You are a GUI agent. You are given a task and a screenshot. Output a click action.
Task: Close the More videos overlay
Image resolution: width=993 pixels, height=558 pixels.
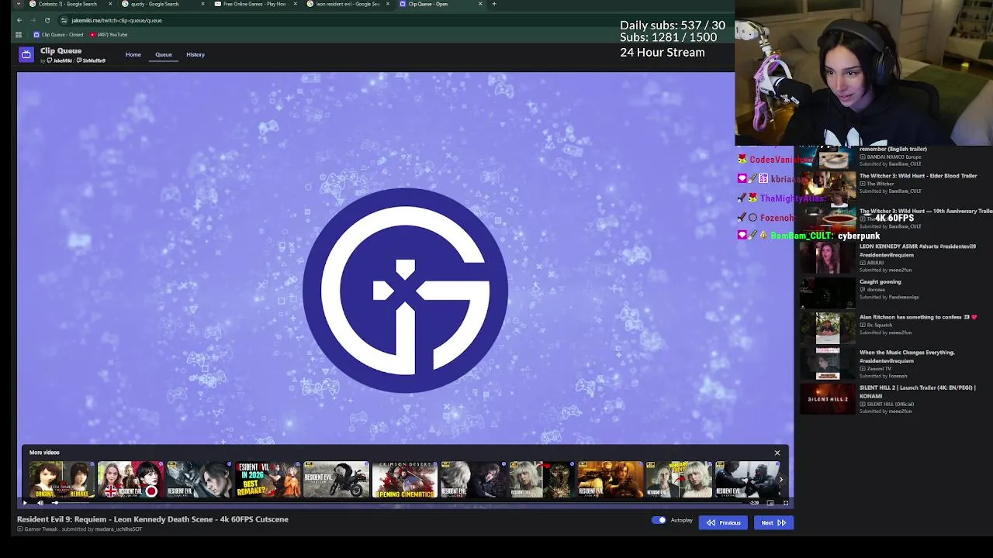(777, 453)
